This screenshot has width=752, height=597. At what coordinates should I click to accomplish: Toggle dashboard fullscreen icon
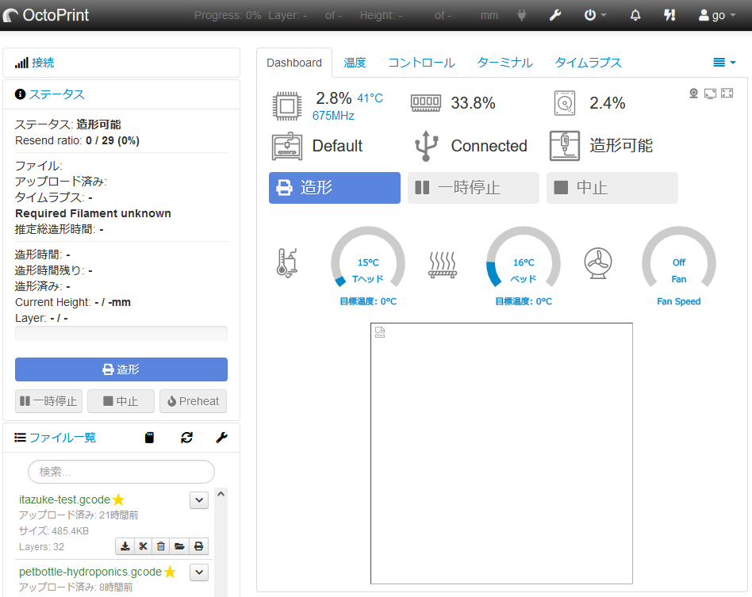(x=727, y=93)
